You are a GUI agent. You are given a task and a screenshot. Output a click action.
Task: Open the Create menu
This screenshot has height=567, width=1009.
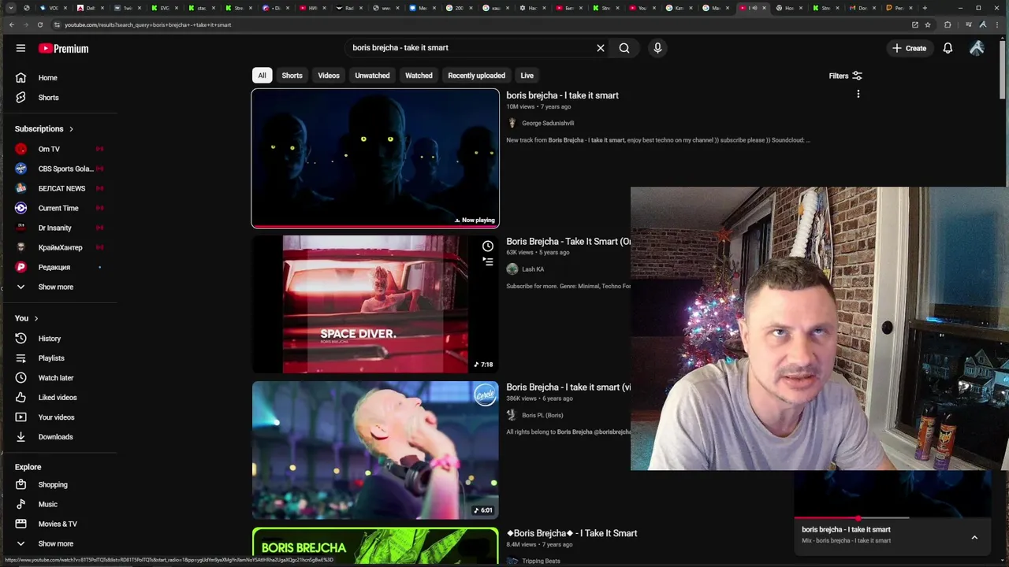[x=909, y=48]
